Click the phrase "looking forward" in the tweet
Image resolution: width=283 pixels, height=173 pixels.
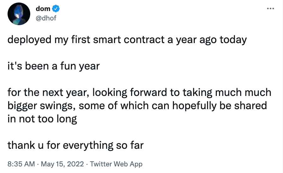point(130,92)
